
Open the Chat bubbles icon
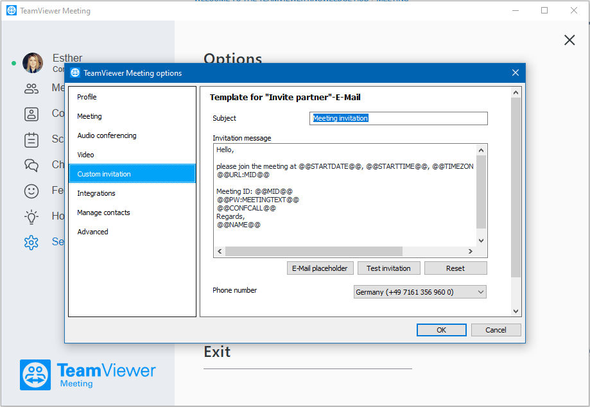(31, 165)
